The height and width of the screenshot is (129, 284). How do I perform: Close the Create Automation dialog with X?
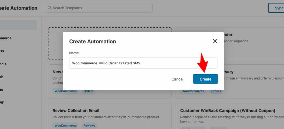[215, 41]
